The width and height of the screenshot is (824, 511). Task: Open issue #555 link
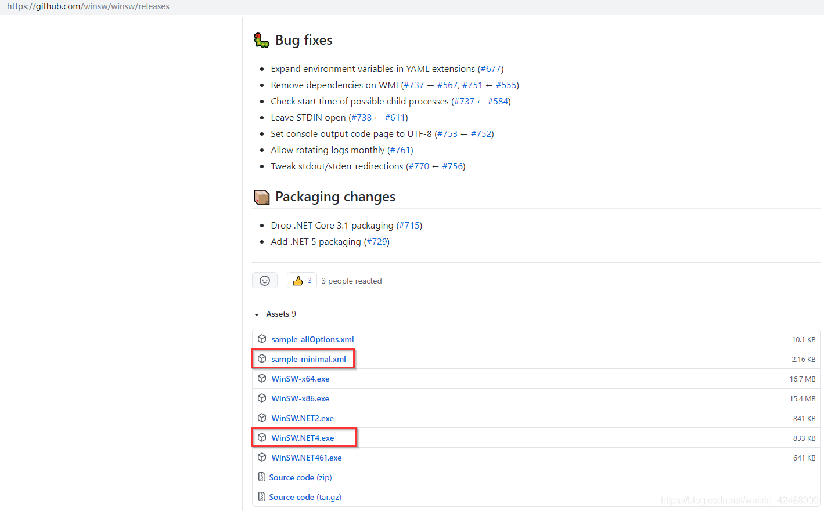[x=506, y=85]
